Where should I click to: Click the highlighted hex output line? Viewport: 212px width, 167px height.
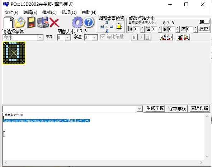coord(46,121)
